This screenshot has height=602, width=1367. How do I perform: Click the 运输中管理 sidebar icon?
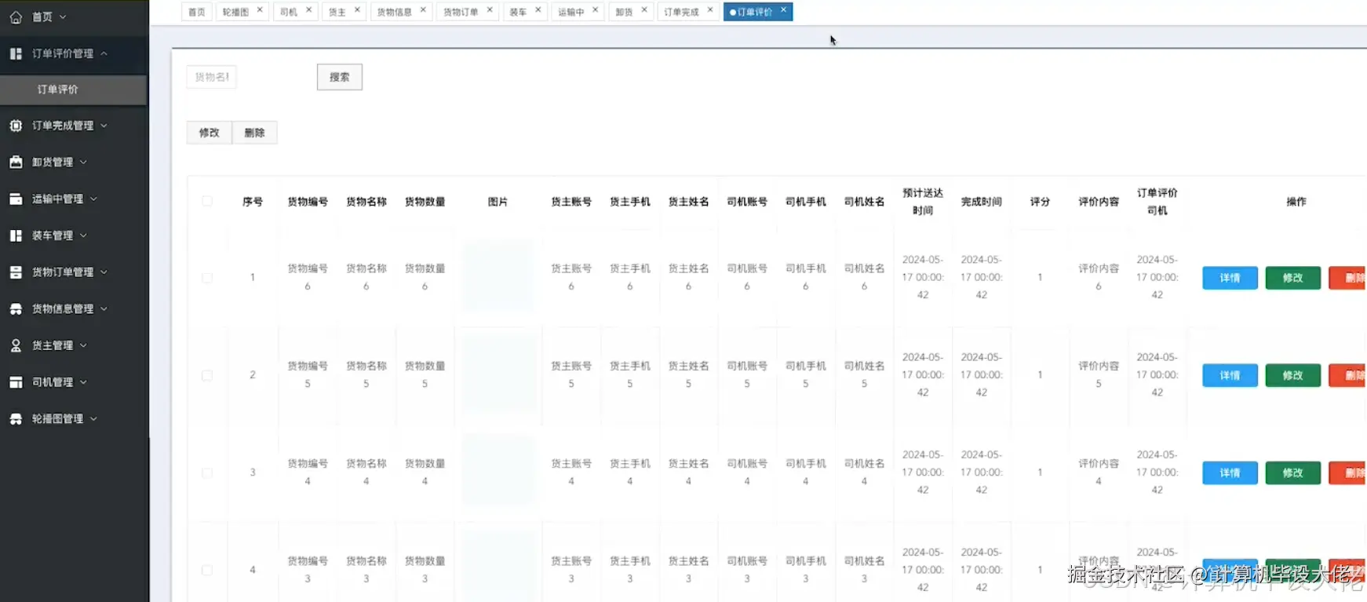pyautogui.click(x=16, y=199)
